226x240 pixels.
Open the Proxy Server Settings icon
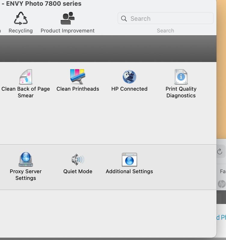click(26, 159)
